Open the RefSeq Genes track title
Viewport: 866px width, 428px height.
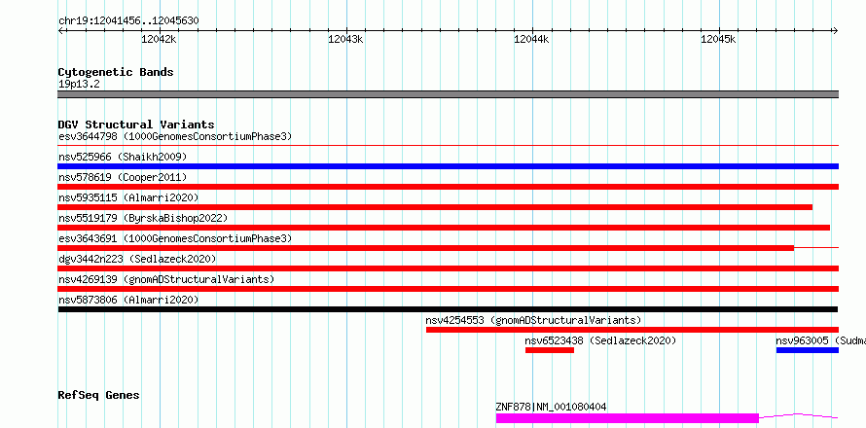tap(98, 396)
